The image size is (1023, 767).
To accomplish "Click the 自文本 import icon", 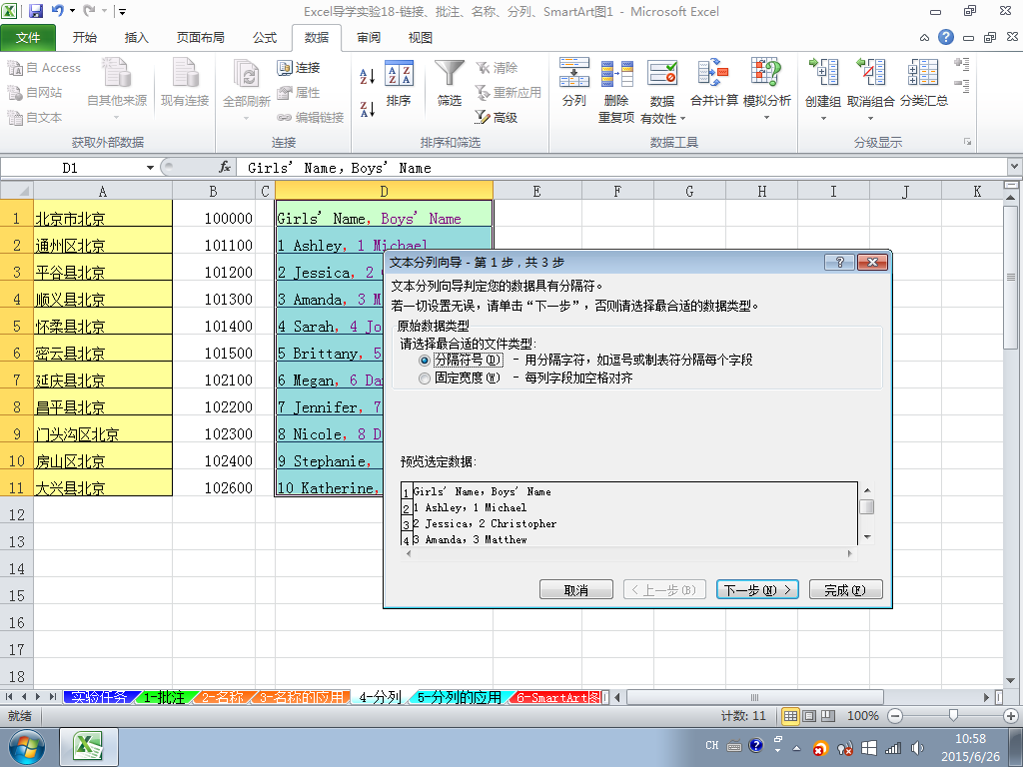I will pyautogui.click(x=15, y=118).
